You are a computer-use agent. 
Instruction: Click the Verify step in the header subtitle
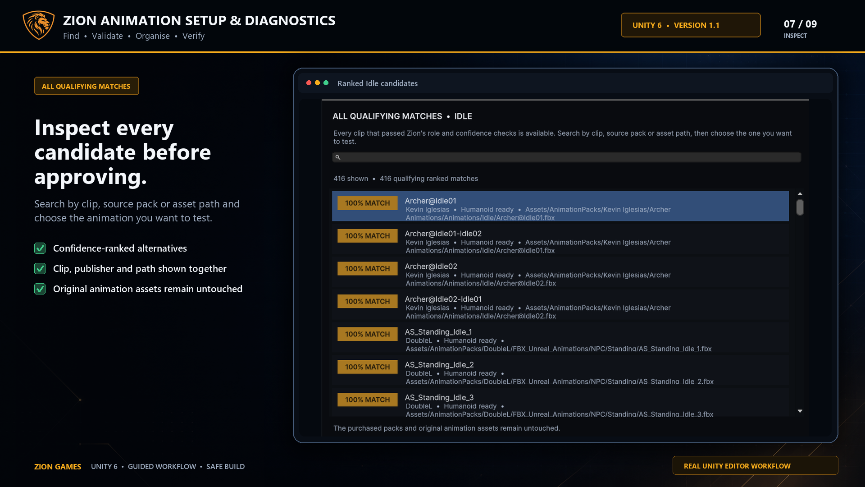(194, 36)
